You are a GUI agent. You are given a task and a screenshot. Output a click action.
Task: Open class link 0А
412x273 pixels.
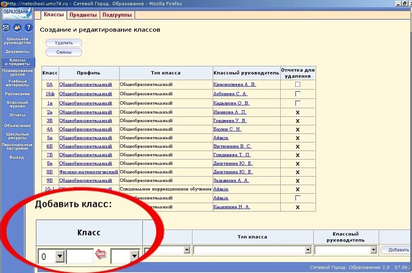coord(50,84)
